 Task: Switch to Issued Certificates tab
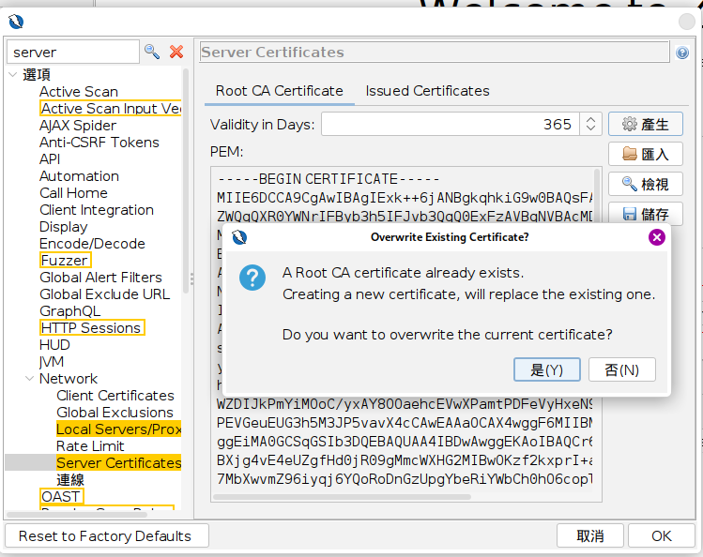pyautogui.click(x=427, y=91)
